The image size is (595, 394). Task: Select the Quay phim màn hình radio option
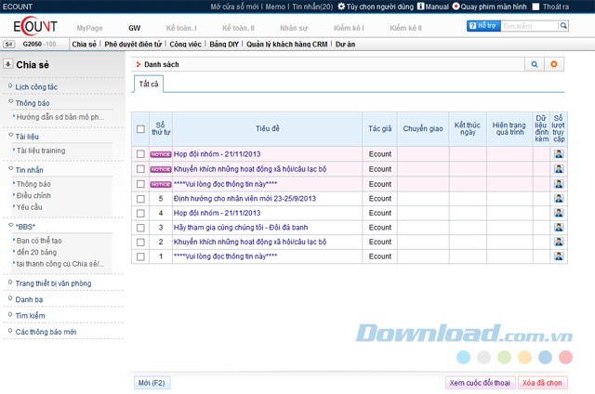(x=456, y=7)
